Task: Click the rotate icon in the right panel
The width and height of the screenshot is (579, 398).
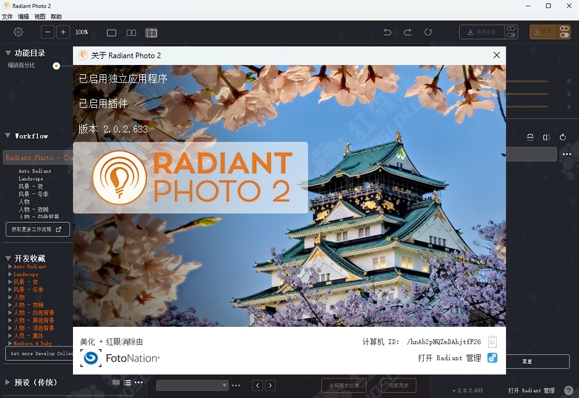Action: click(x=563, y=137)
